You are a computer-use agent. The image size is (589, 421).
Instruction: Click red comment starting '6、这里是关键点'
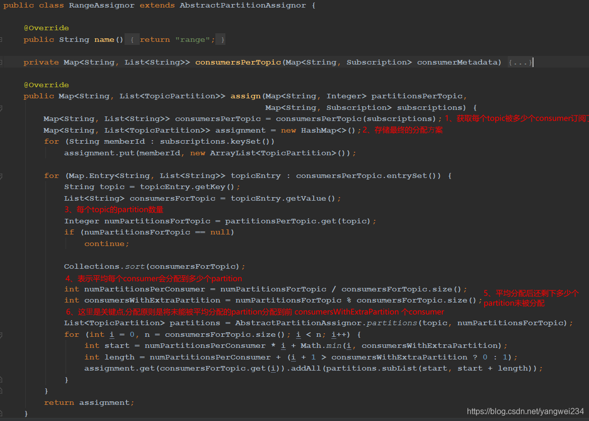pos(255,312)
